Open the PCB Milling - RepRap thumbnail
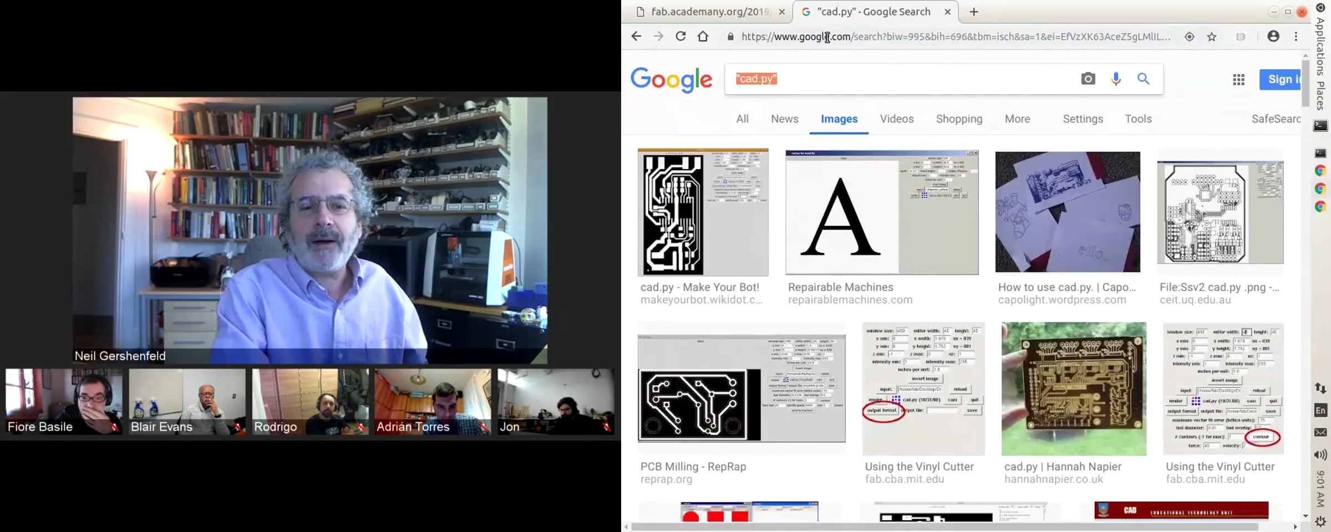1331x532 pixels. 741,388
